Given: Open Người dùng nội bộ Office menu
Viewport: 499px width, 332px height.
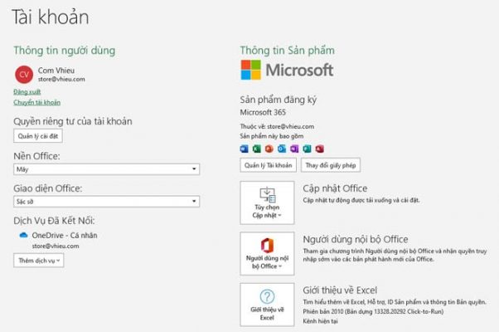Looking at the screenshot, I should coord(267,254).
